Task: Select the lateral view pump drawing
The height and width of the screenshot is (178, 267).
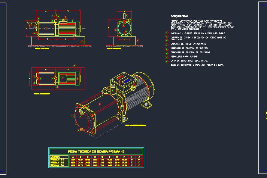Action: (55, 28)
